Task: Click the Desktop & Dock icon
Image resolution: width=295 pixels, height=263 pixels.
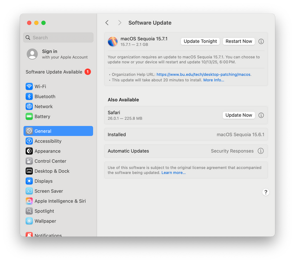Action: [29, 171]
